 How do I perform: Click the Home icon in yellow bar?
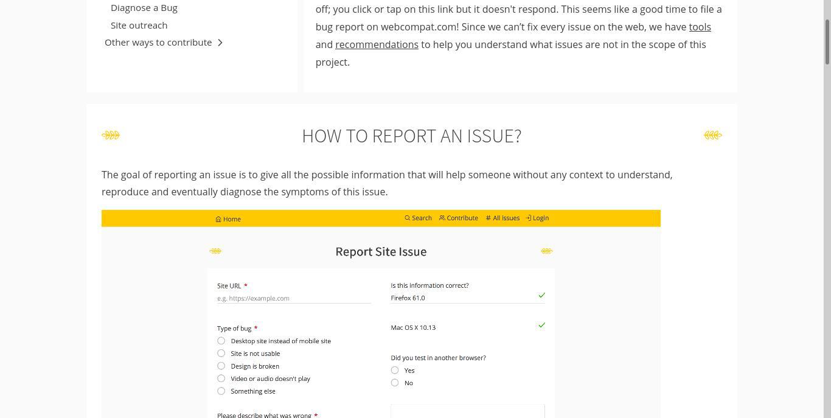[218, 219]
